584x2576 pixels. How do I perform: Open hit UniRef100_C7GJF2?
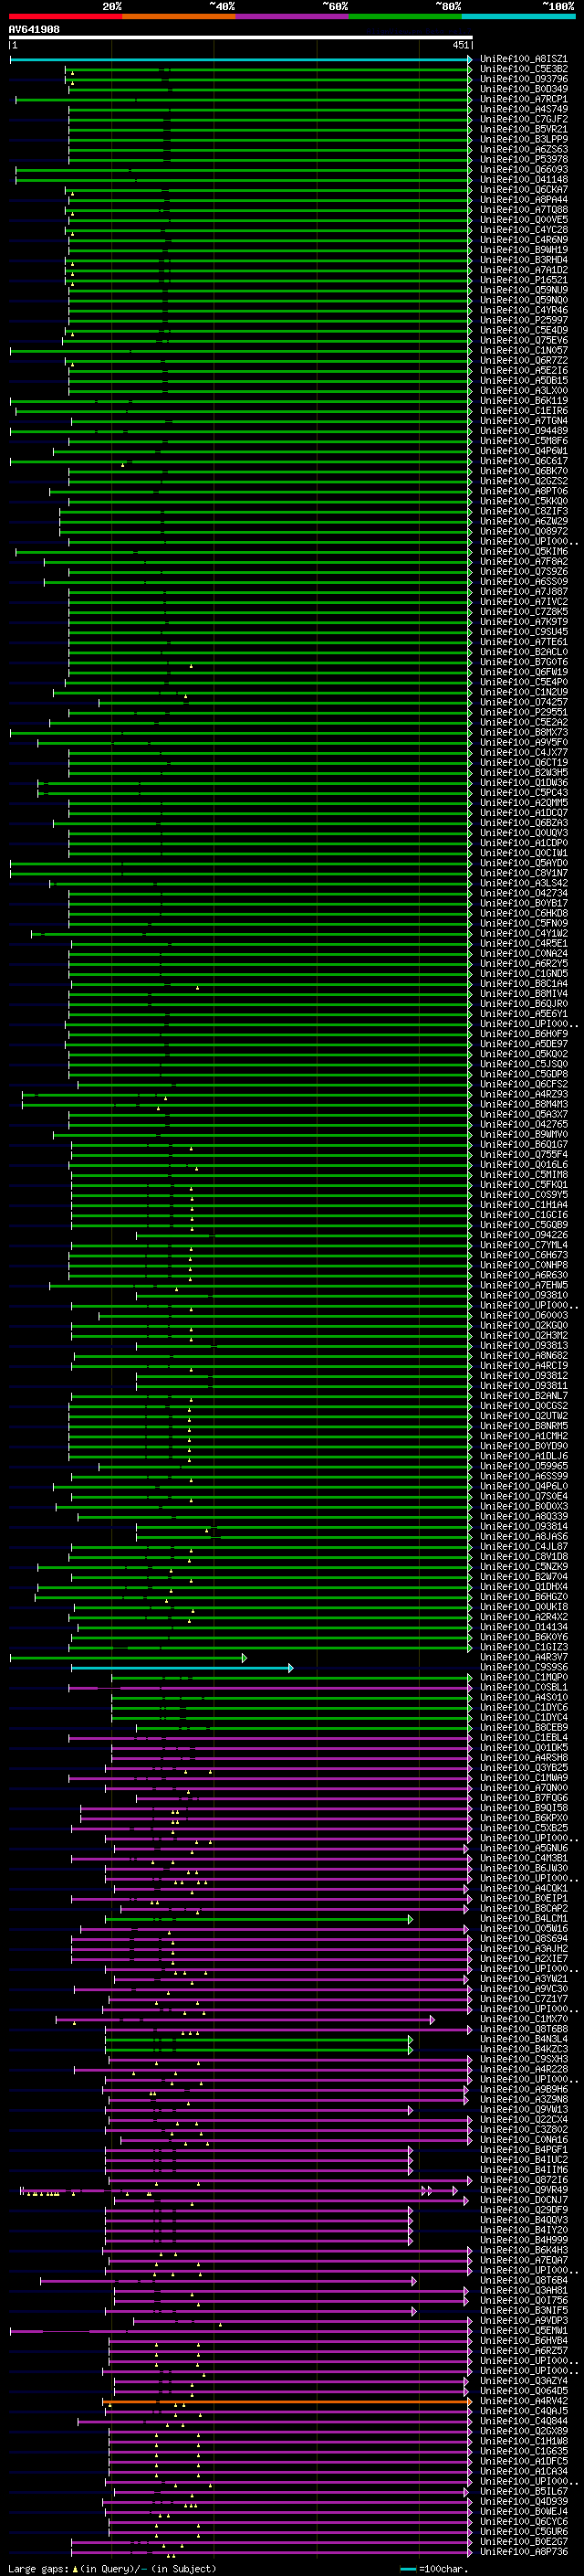523,119
